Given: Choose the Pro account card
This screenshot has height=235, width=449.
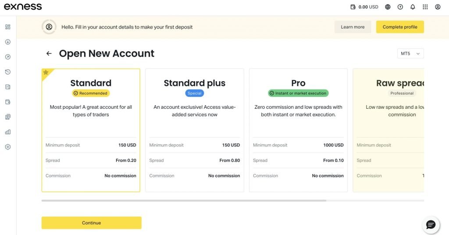Looking at the screenshot, I should (298, 130).
